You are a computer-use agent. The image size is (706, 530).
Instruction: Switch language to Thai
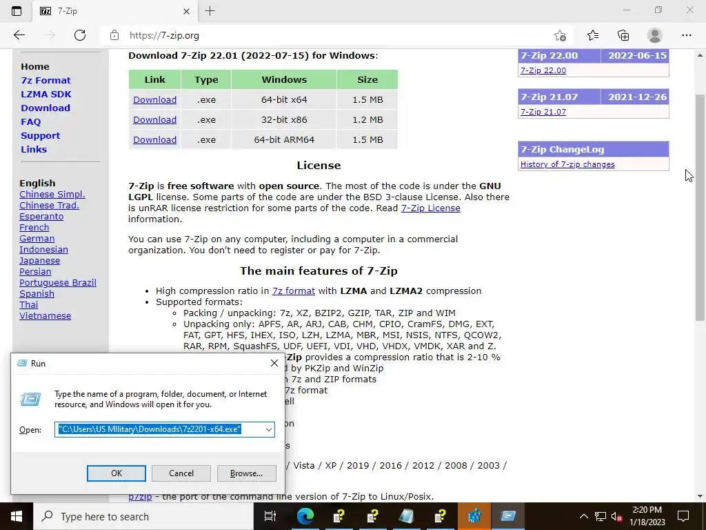28,304
